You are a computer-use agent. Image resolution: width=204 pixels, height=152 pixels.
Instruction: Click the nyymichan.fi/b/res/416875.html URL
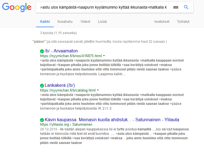[71, 56]
